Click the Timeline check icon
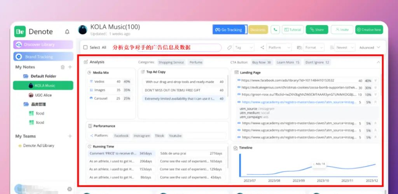The width and height of the screenshot is (398, 194). 236,148
